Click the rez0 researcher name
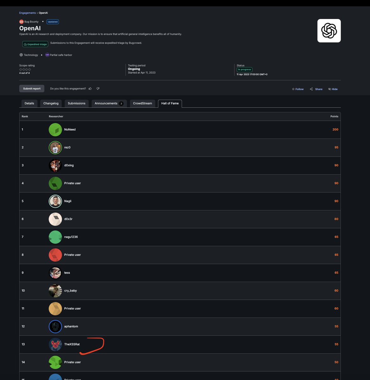The image size is (370, 380). 67,148
